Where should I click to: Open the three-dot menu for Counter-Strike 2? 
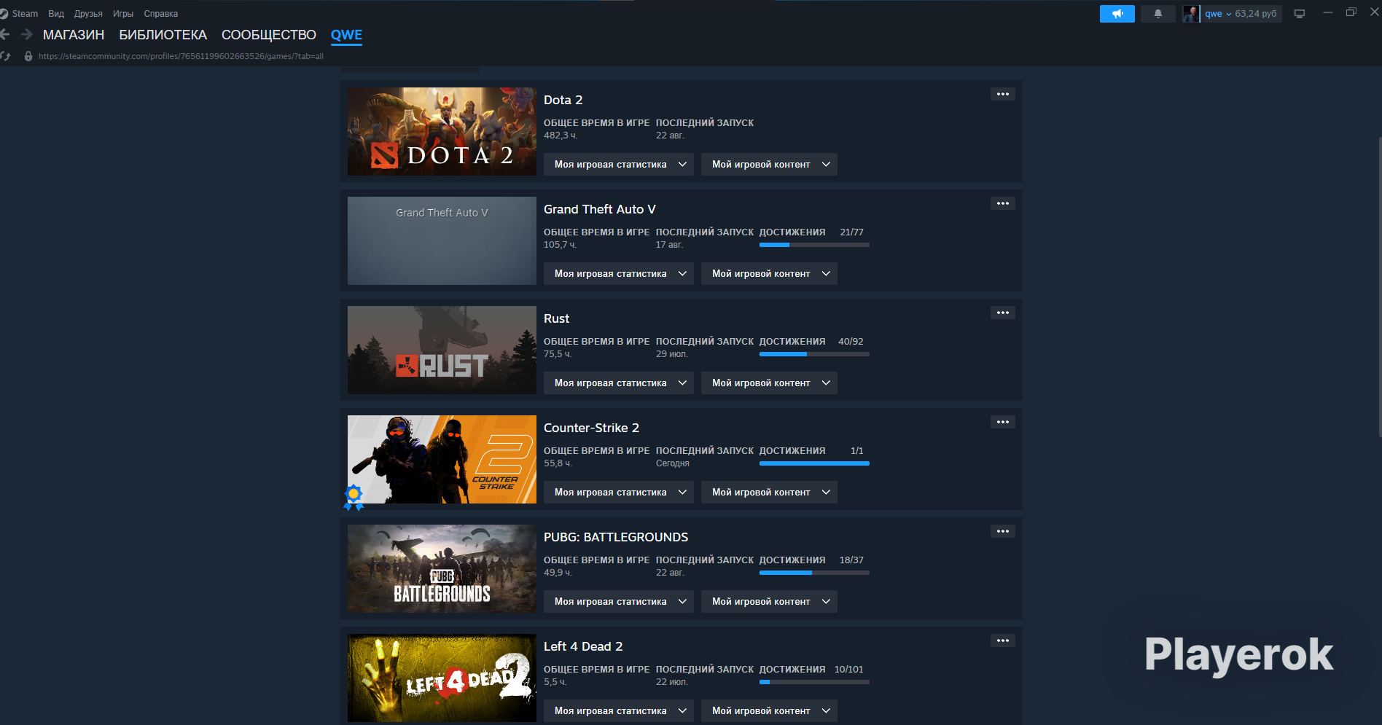[1003, 422]
